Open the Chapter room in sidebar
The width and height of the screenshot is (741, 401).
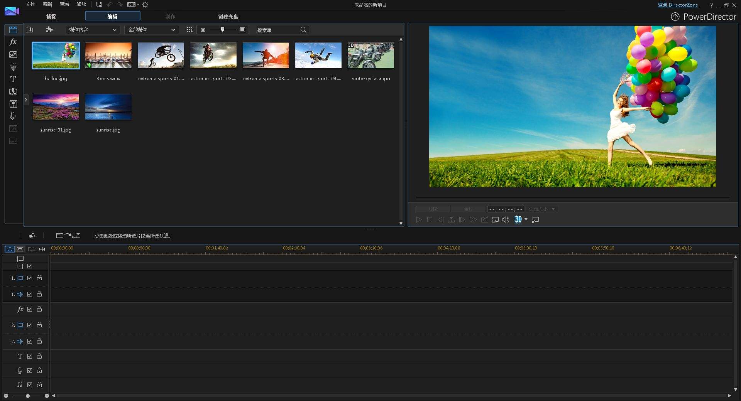pos(13,128)
